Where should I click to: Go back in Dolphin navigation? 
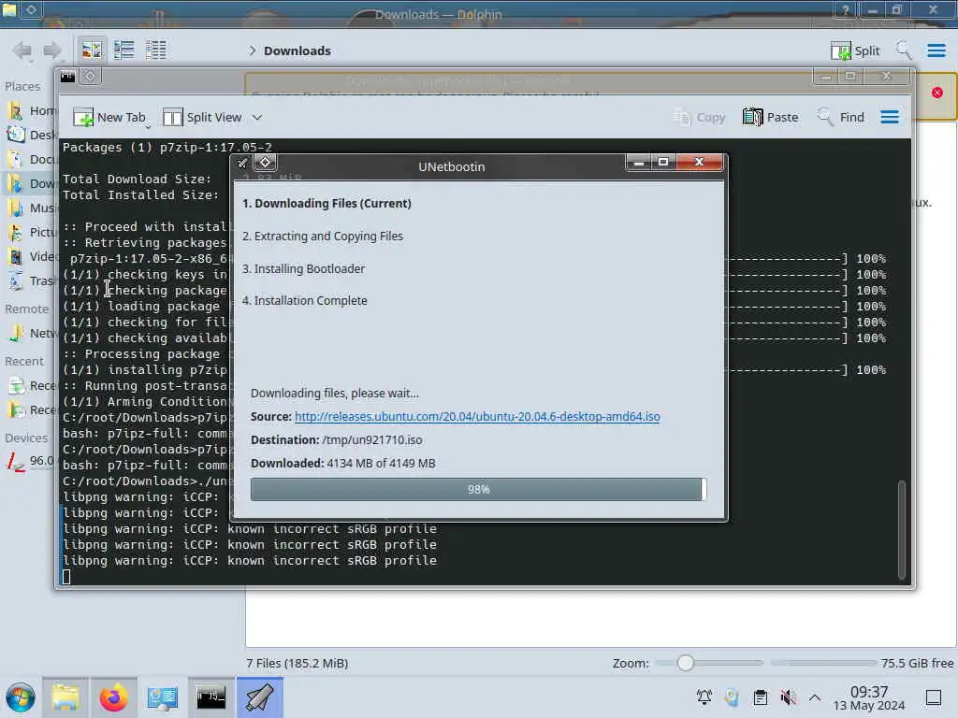[x=22, y=50]
